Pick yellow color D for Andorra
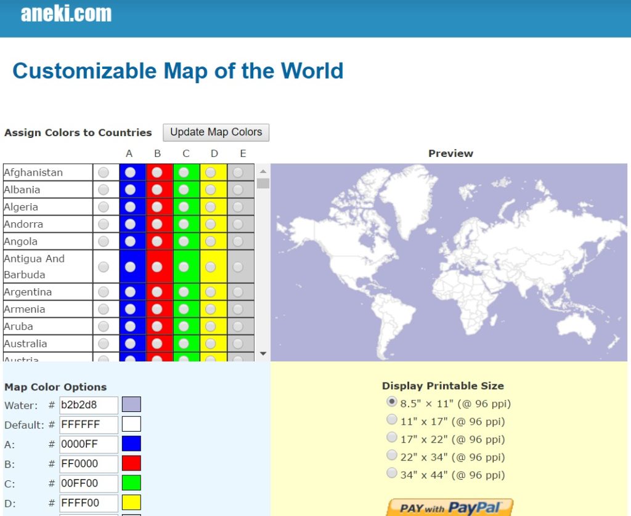This screenshot has height=516, width=631. (x=211, y=224)
